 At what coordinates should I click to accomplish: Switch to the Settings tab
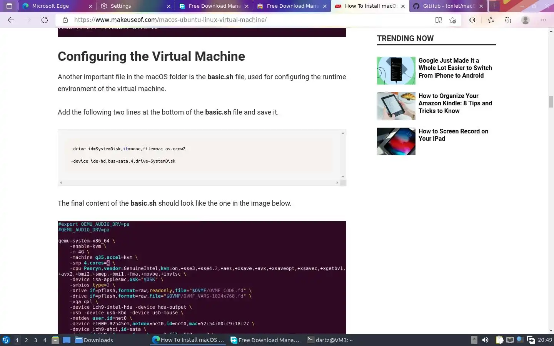click(135, 6)
